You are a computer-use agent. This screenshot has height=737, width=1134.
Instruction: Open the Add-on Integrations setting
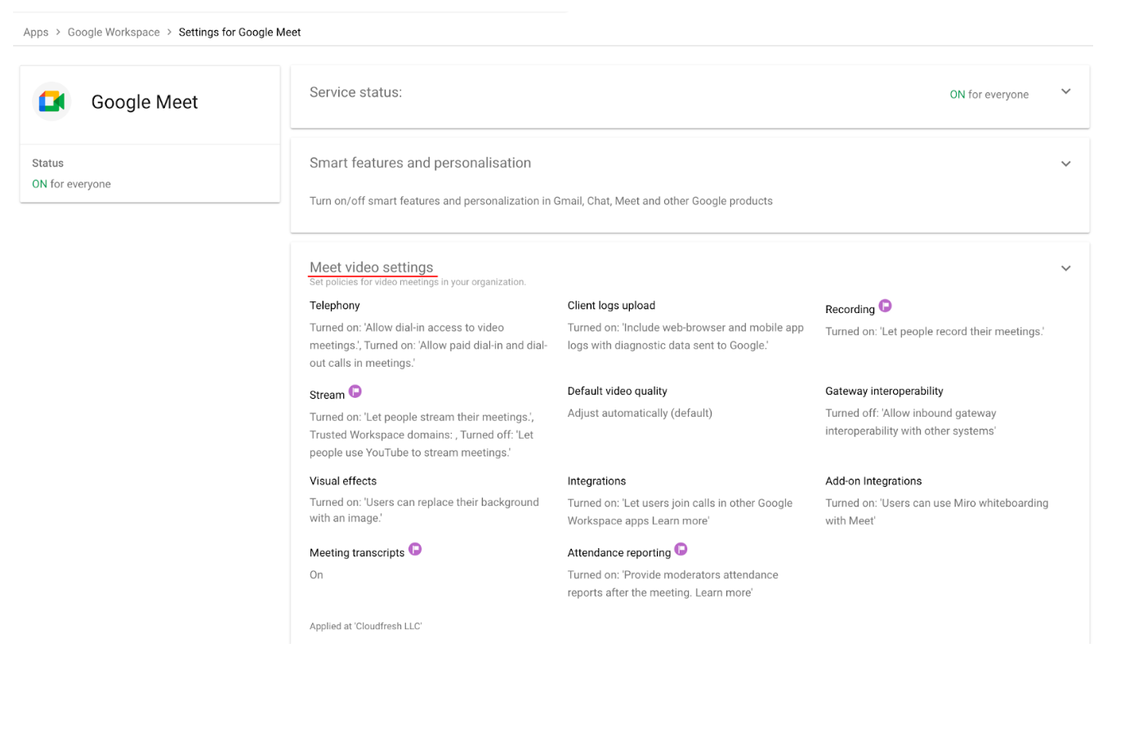[873, 481]
